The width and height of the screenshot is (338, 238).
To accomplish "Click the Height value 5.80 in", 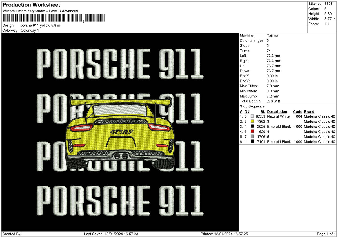I will click(330, 14).
